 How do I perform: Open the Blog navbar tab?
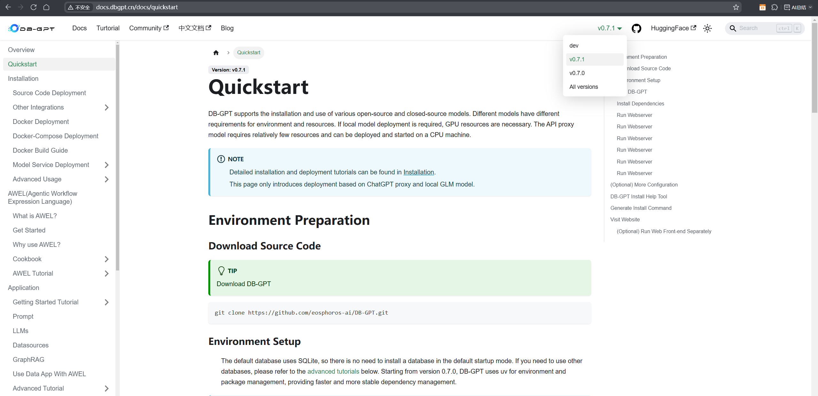click(227, 28)
